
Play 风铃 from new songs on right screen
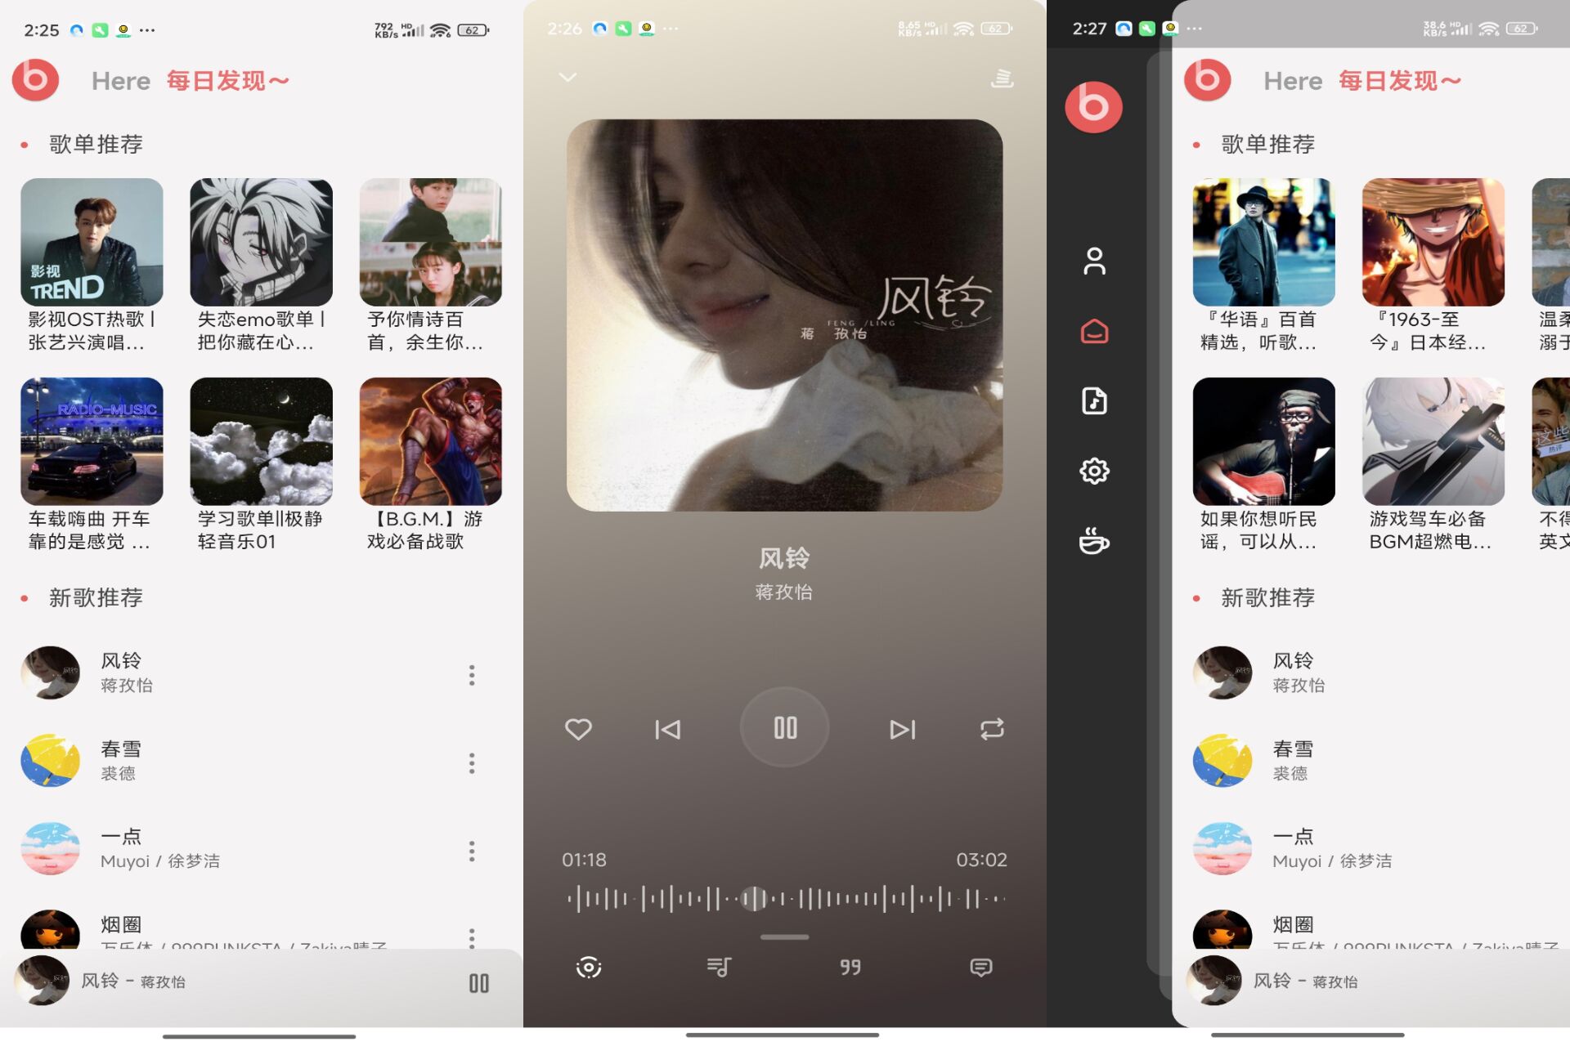click(x=1371, y=673)
